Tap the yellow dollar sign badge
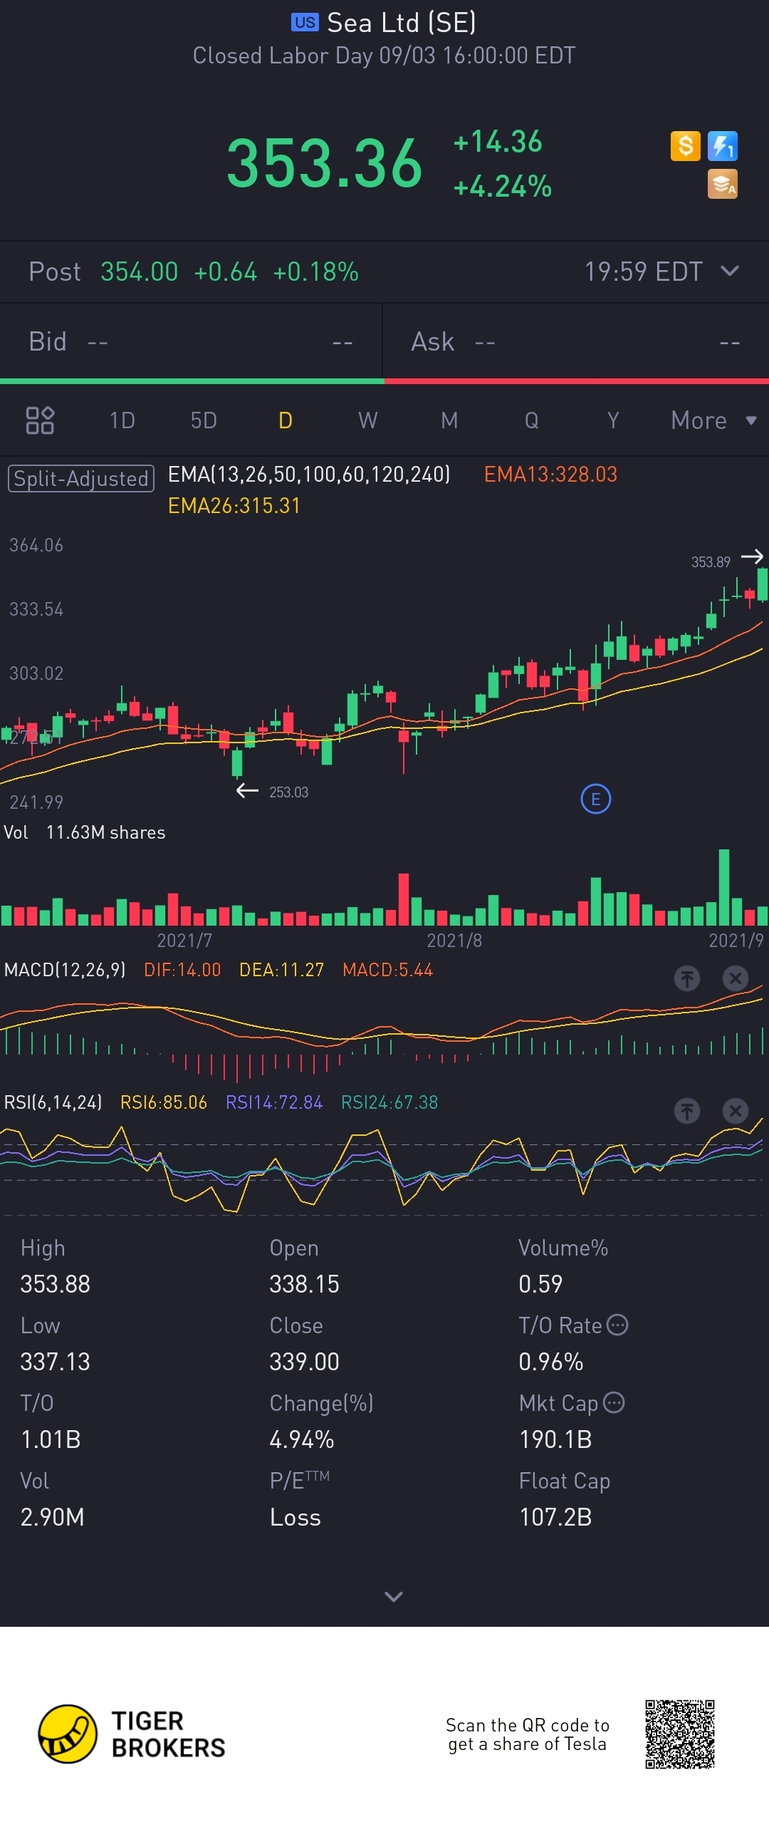The height and width of the screenshot is (1842, 769). [x=686, y=147]
